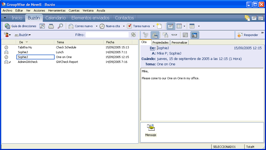This screenshot has height=150, width=266.
Task: Create a Tarea nueva task
Action: tap(139, 26)
